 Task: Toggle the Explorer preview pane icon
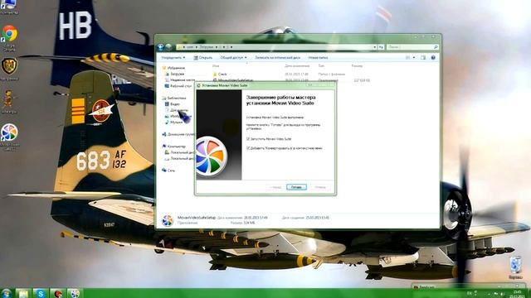point(423,58)
